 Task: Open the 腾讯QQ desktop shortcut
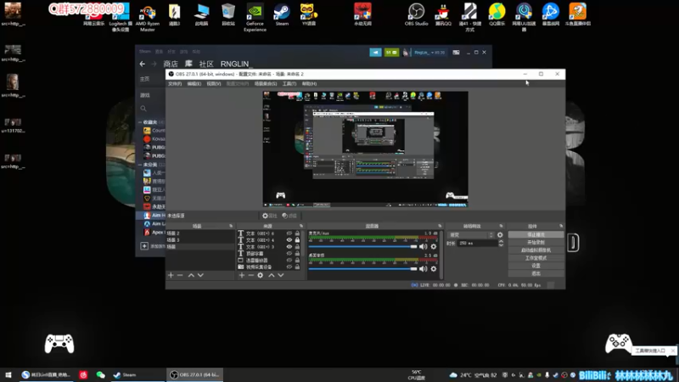pos(443,14)
